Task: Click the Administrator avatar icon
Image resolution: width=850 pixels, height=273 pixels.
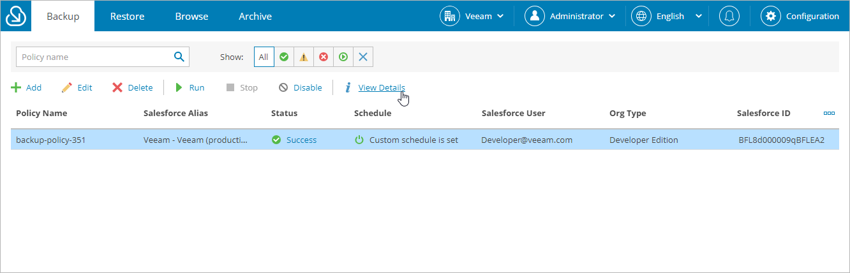Action: 535,16
